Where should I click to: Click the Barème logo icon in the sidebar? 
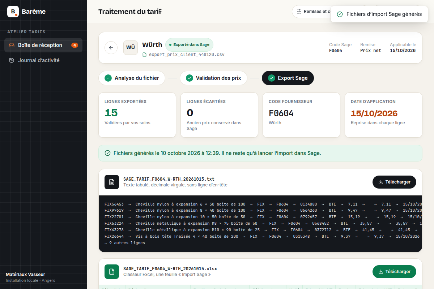tap(13, 12)
